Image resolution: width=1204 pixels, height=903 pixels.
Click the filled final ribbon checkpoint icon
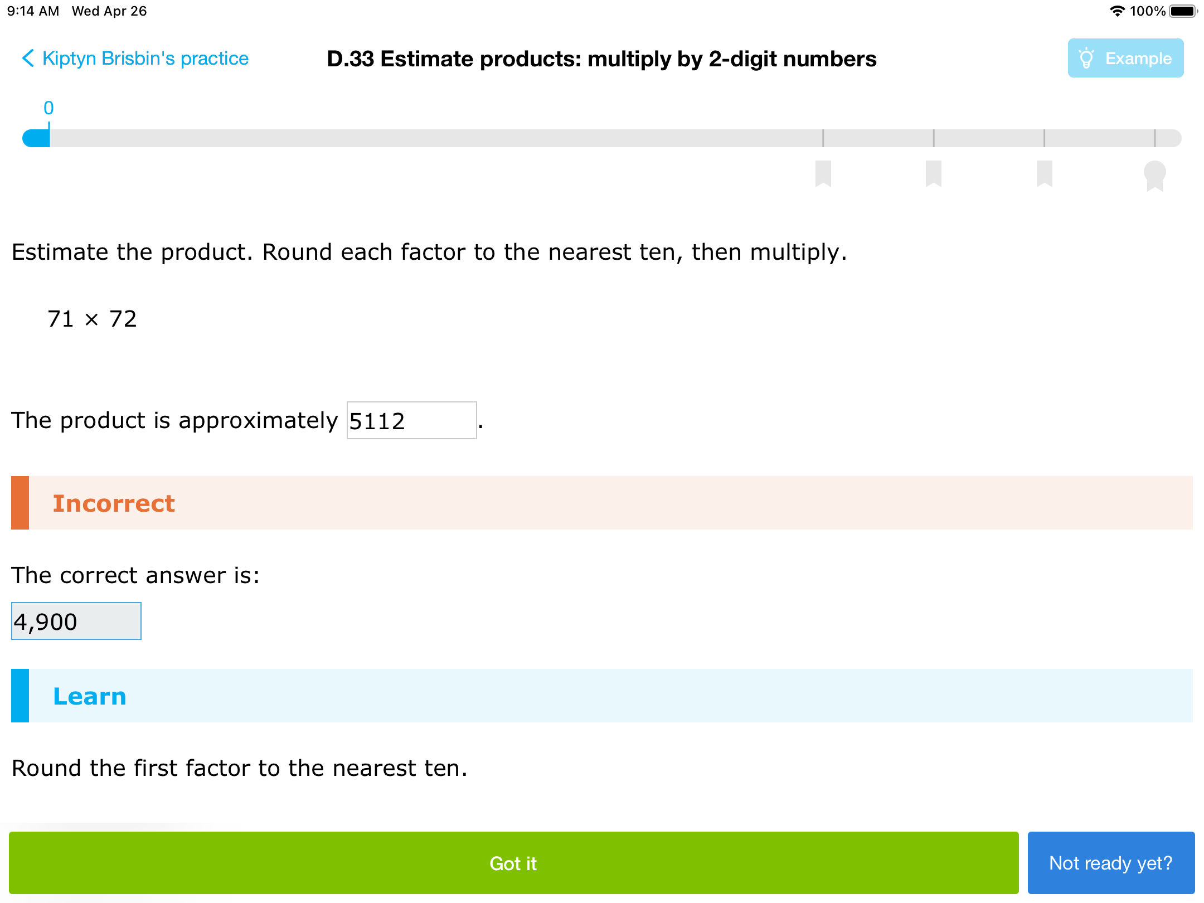click(x=1156, y=176)
